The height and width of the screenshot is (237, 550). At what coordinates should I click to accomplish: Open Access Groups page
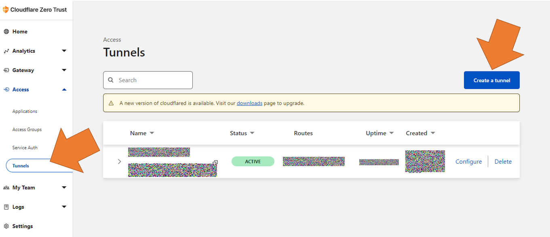pos(27,129)
